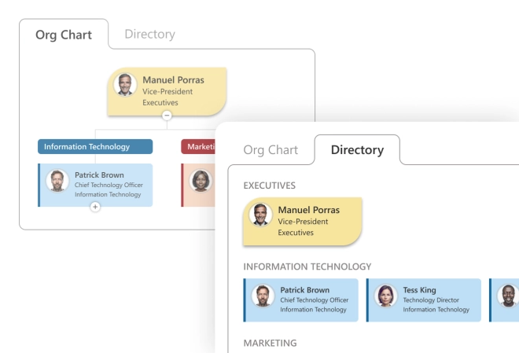Select Org Chart tab in front Directory panel
The height and width of the screenshot is (353, 519).
pos(271,150)
